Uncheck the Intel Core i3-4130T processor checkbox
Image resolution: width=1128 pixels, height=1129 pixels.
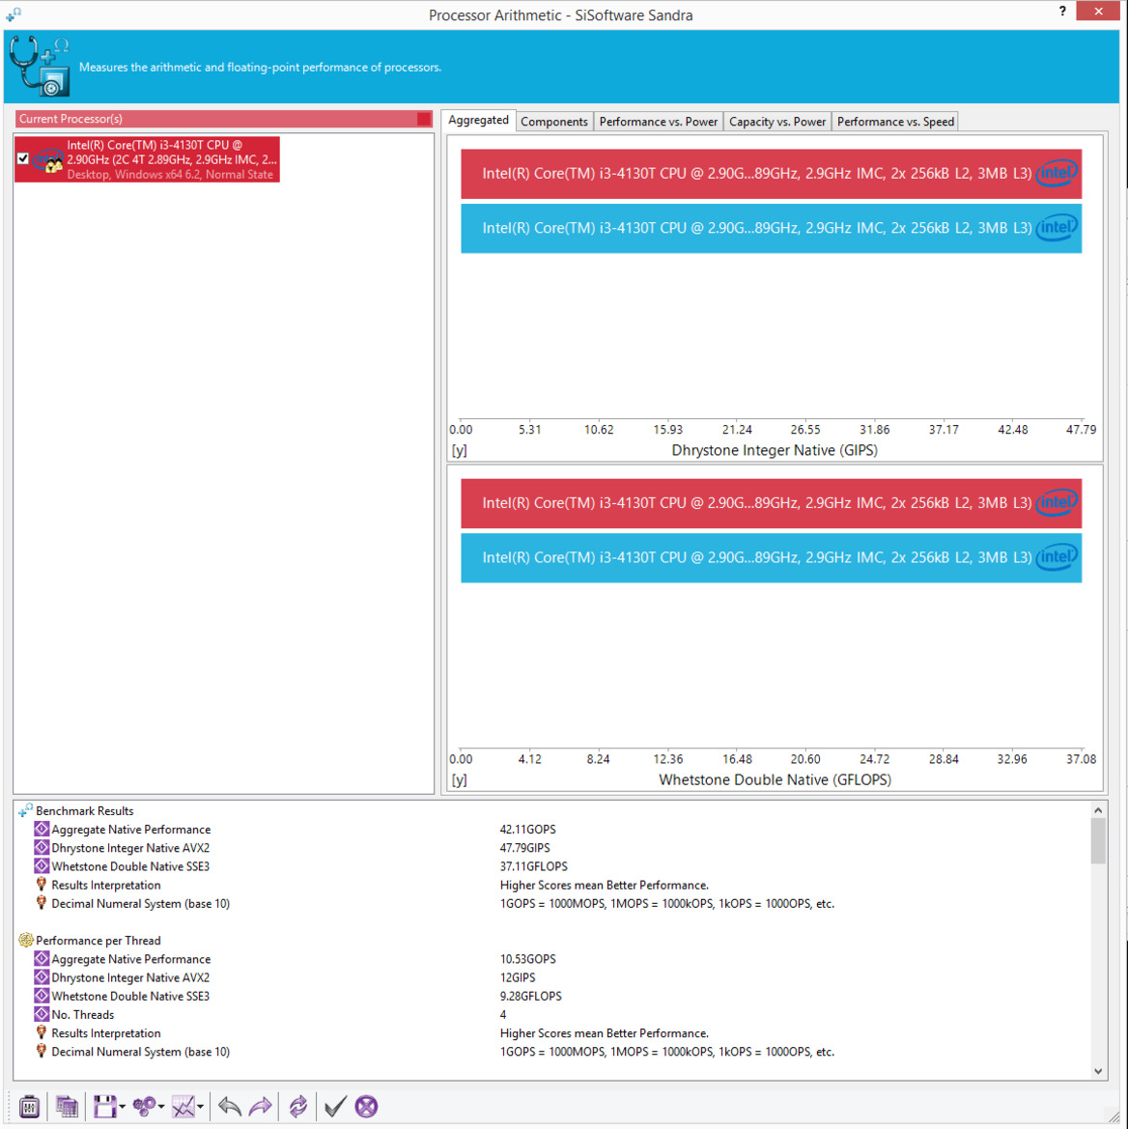(x=23, y=158)
